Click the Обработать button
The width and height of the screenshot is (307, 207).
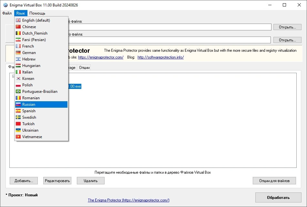pyautogui.click(x=278, y=197)
